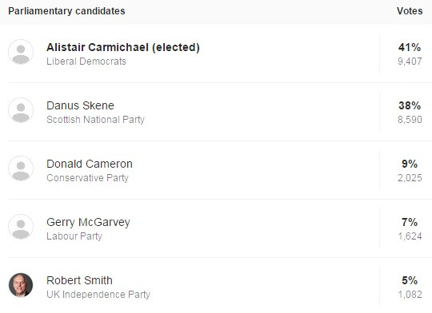Click the Scottish National Party label
This screenshot has width=432, height=313.
(x=95, y=120)
